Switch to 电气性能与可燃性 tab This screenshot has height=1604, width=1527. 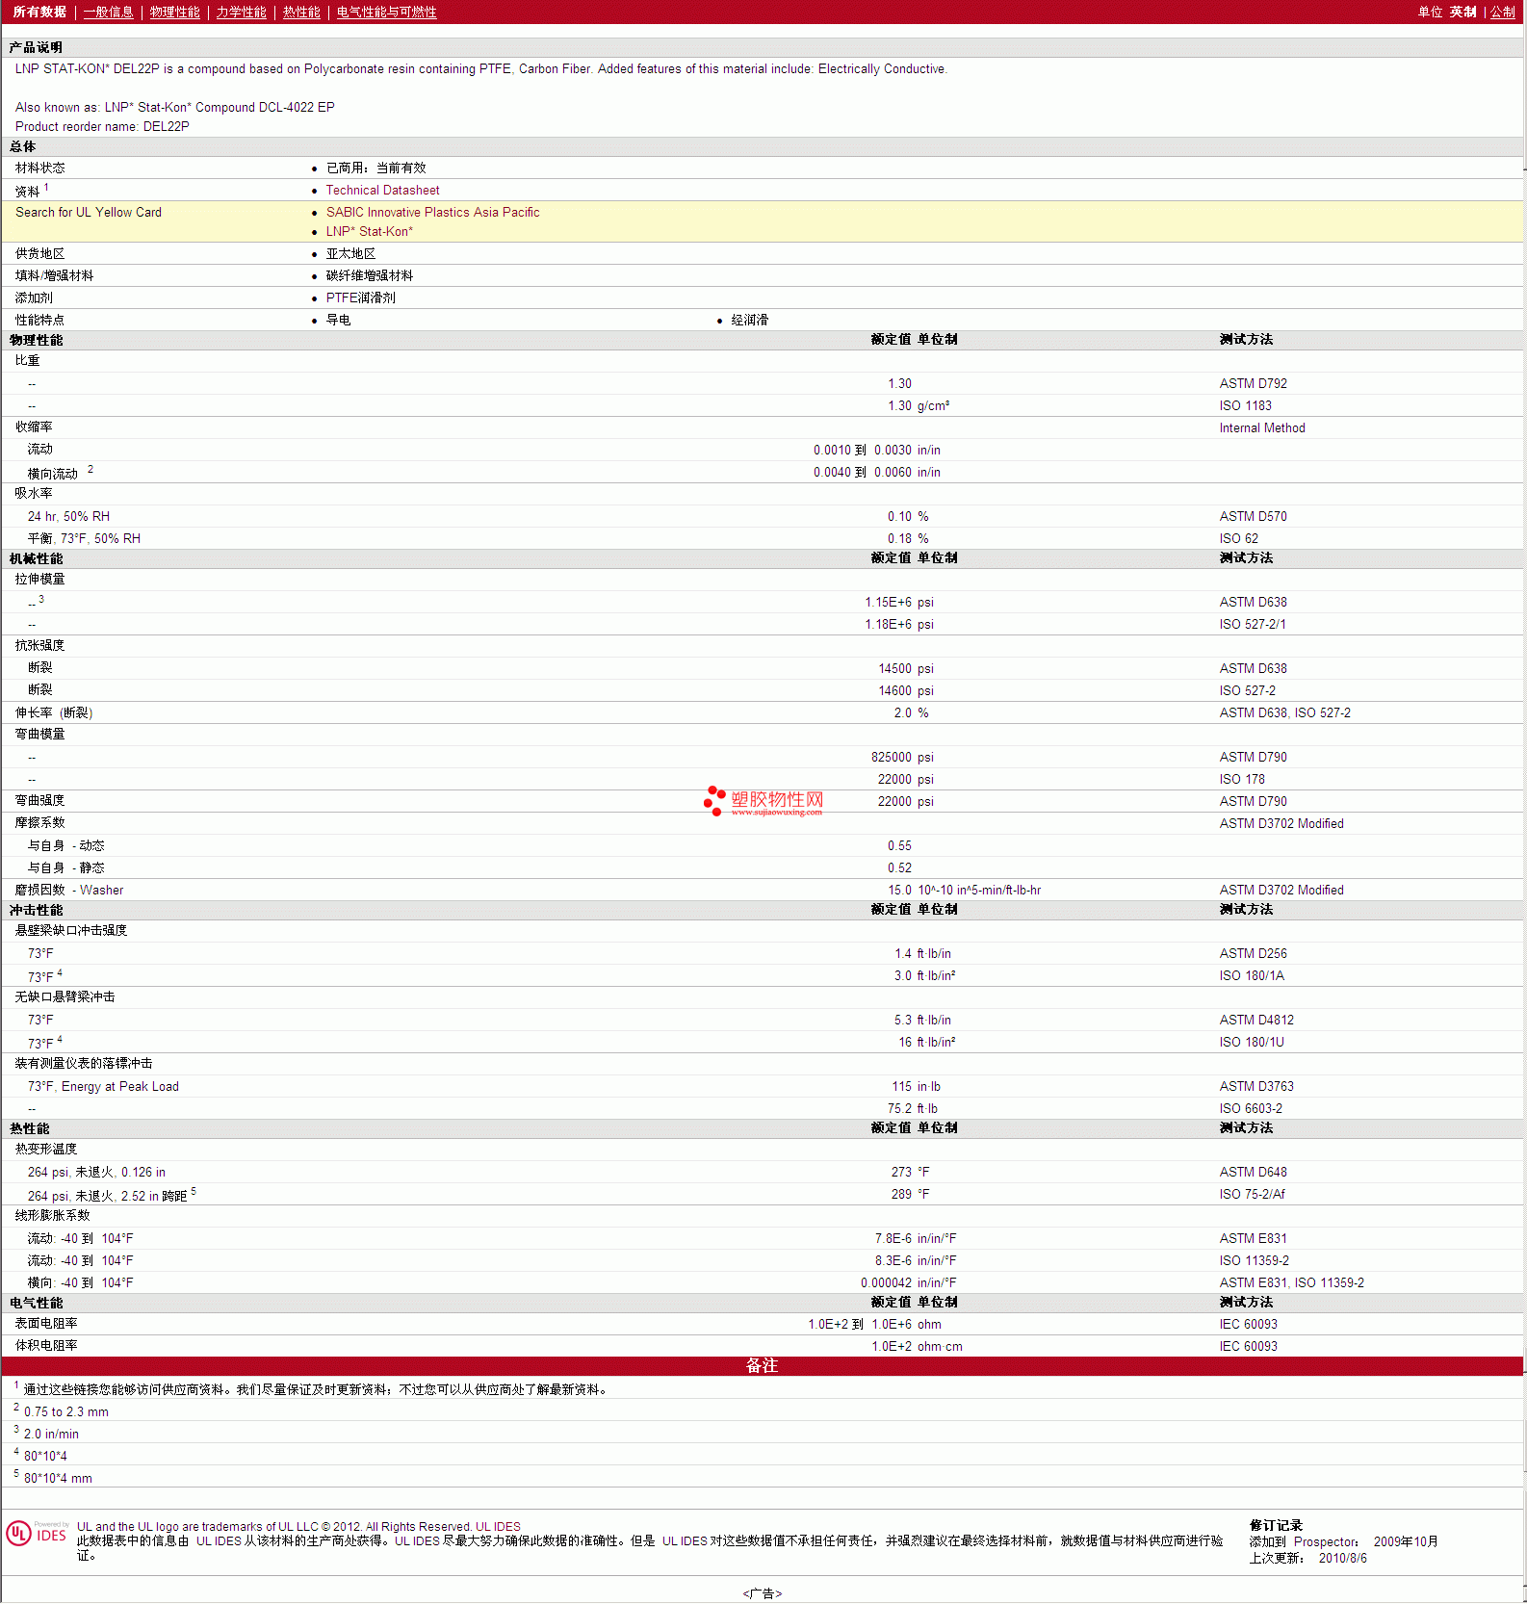point(386,13)
